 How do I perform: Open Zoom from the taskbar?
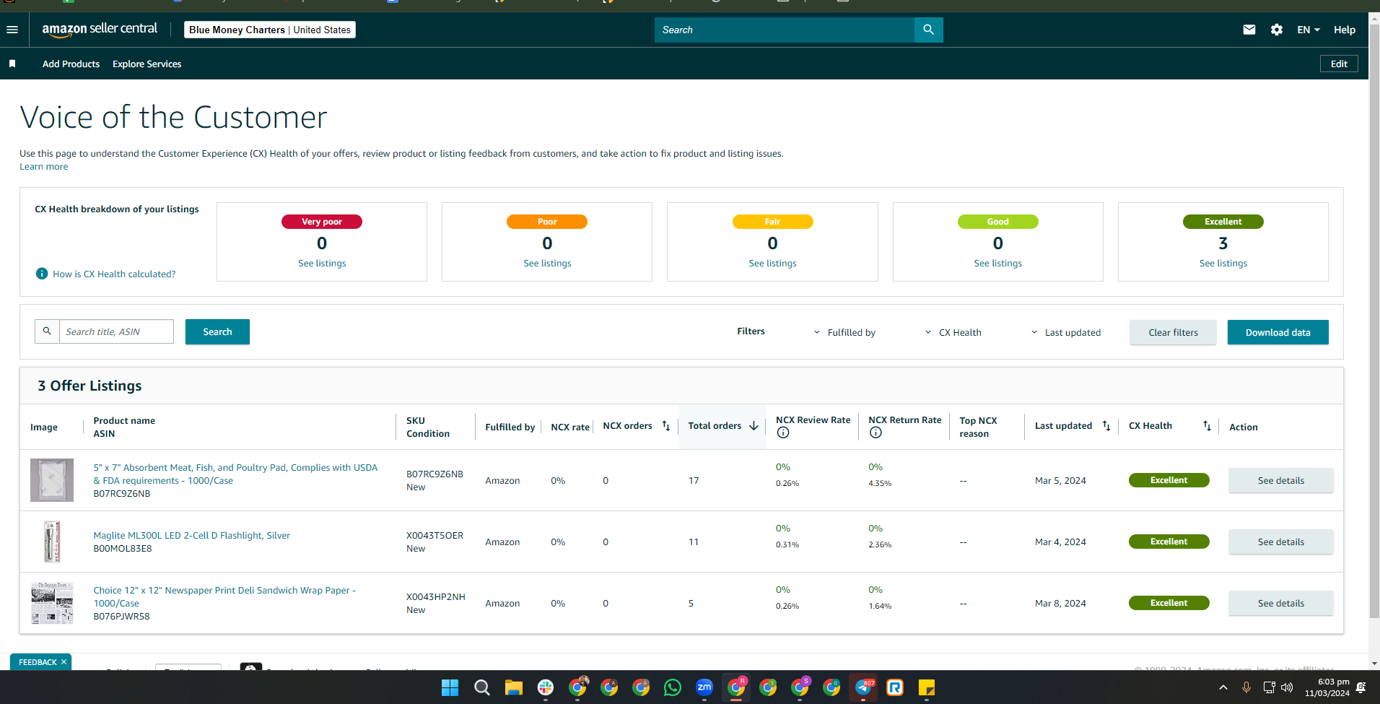pos(704,687)
